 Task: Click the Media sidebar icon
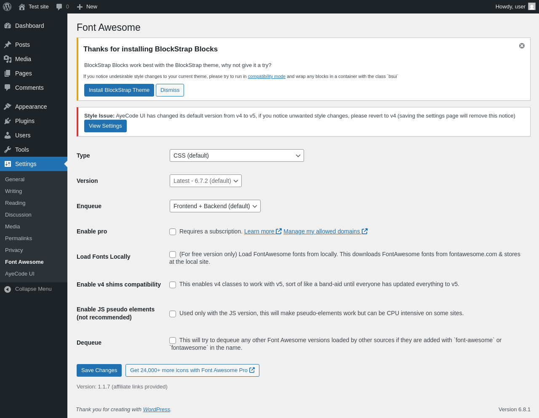pos(8,59)
